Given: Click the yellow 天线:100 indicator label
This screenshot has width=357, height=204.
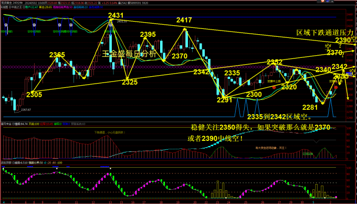Looking at the screenshot, I should [x=33, y=124].
